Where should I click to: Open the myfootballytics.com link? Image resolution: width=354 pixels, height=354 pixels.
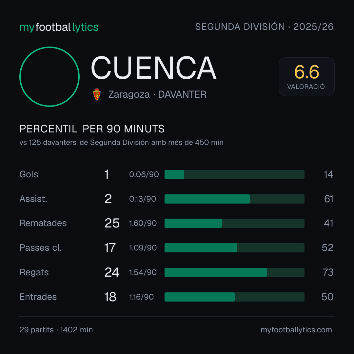tap(296, 330)
